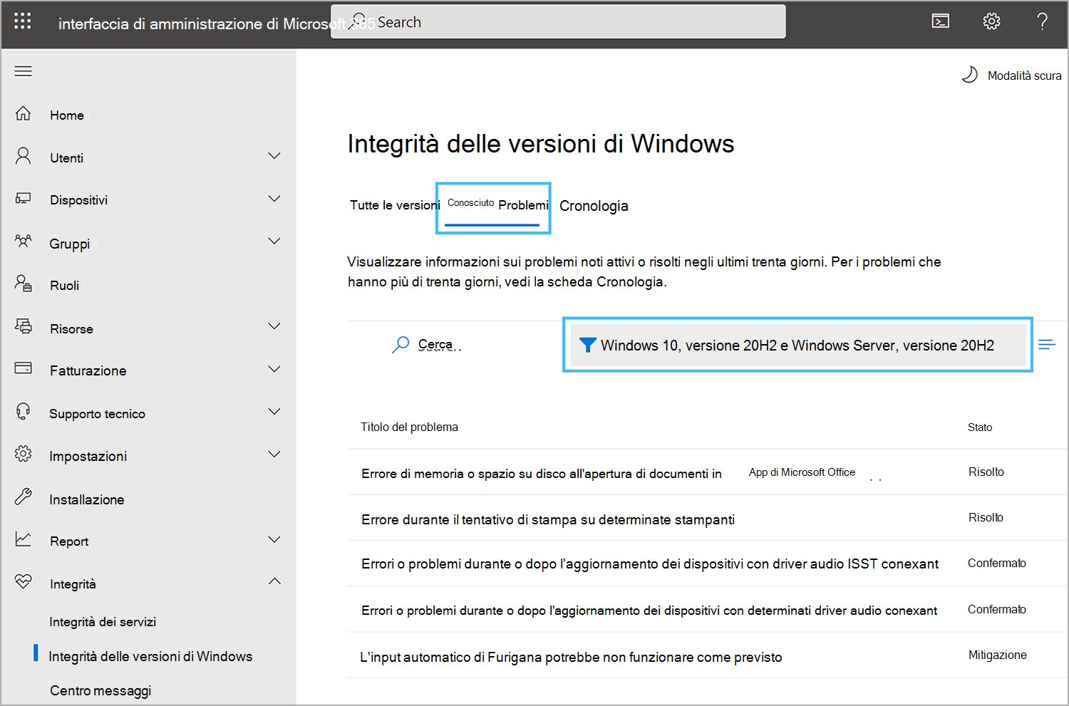Image resolution: width=1069 pixels, height=706 pixels.
Task: Click the Impostazioni gear icon in sidebar
Action: [x=24, y=454]
